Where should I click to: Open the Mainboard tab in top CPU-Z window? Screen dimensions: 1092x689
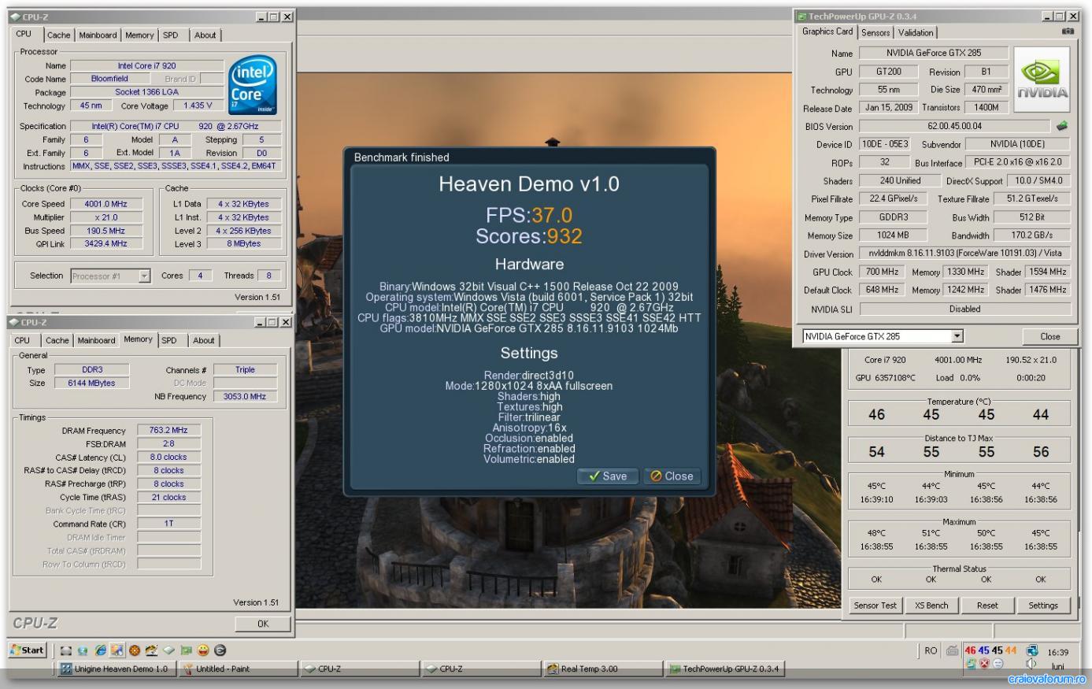coord(98,35)
